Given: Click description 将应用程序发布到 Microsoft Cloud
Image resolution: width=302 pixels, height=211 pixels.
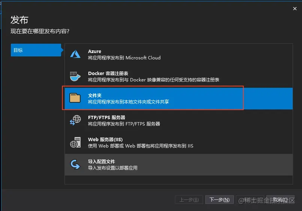Looking at the screenshot, I should [x=124, y=58].
